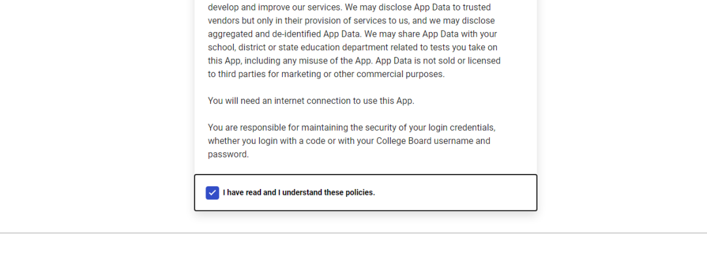Click the 'to third parties for marketing' line

point(268,74)
